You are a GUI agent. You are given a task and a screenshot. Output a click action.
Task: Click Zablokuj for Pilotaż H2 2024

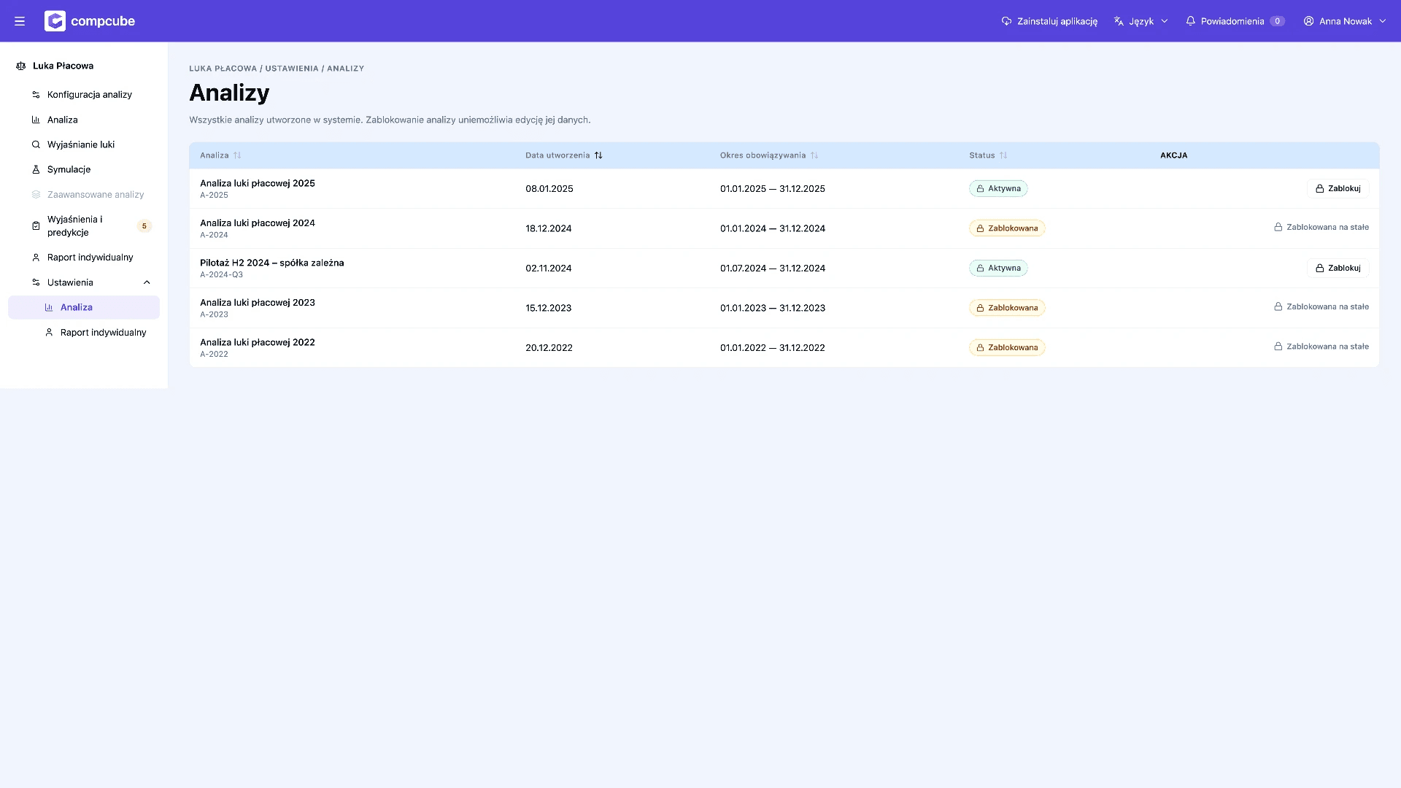point(1338,268)
